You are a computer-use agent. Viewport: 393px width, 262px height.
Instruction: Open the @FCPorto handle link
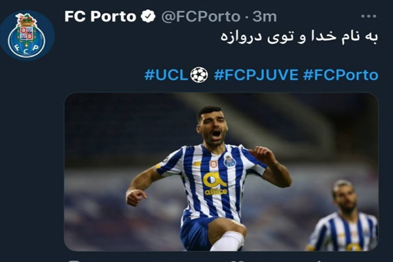(x=201, y=17)
